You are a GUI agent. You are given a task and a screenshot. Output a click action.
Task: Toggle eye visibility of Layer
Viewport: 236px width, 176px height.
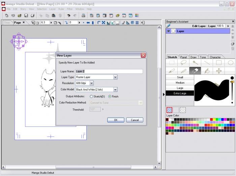[169, 31]
